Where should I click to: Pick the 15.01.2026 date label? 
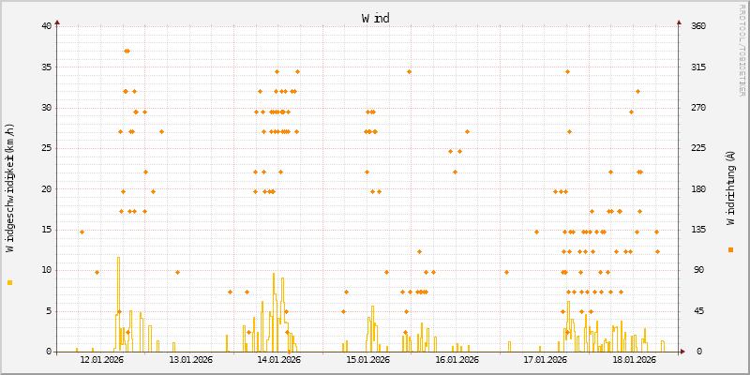point(367,359)
